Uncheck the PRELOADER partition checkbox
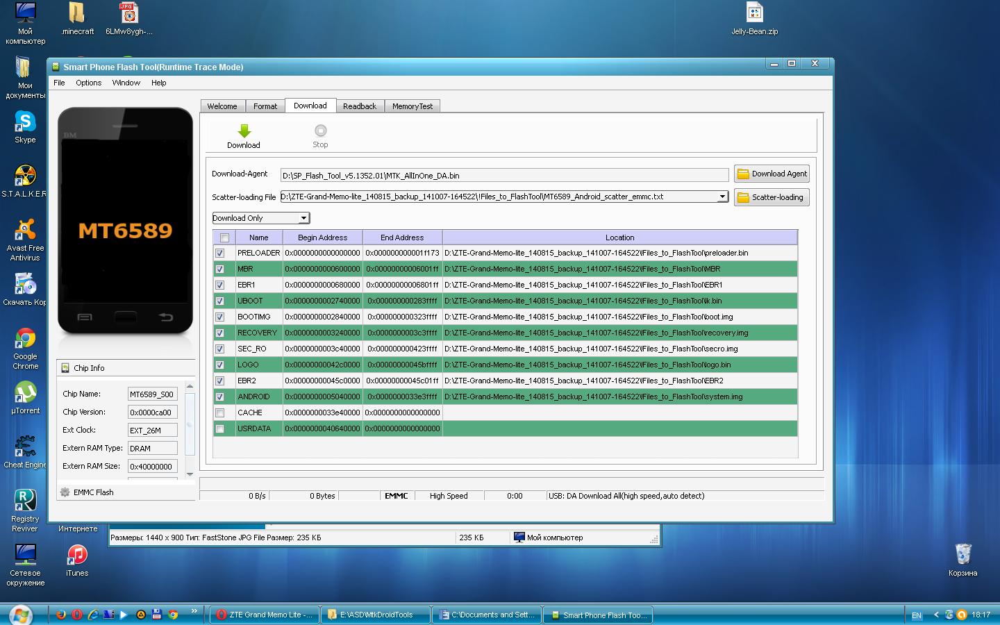This screenshot has height=625, width=1000. click(x=220, y=253)
